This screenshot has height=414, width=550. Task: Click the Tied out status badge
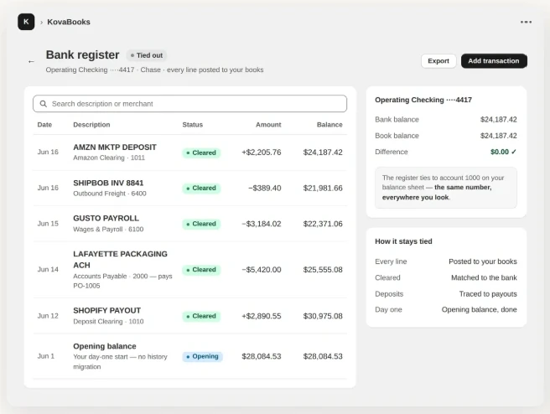147,55
